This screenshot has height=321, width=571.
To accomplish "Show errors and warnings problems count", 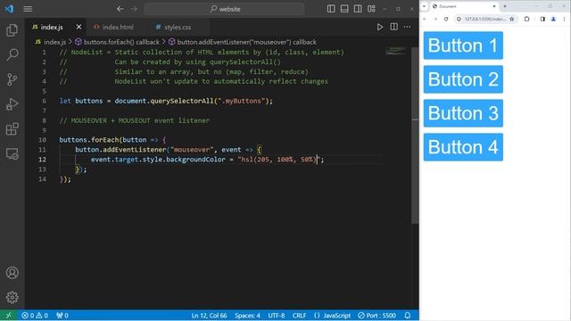I will [35, 315].
